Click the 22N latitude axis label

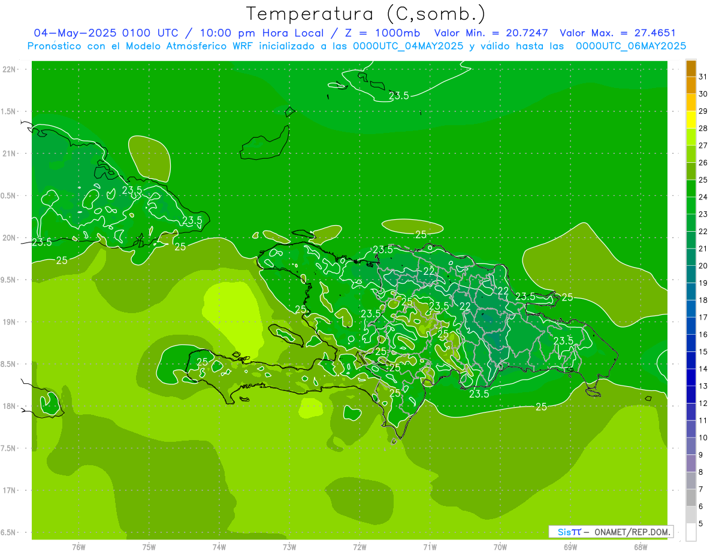[x=10, y=69]
